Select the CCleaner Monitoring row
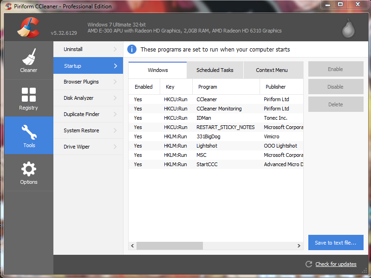The width and height of the screenshot is (371, 278). (x=216, y=109)
